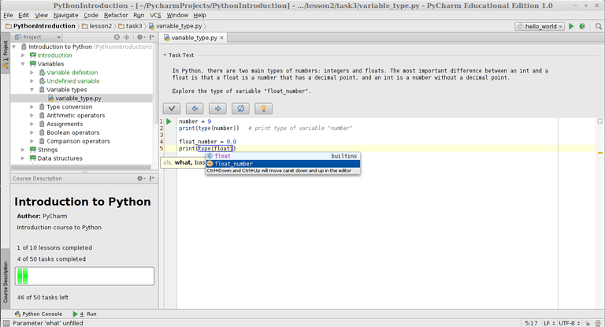Click lesson2 breadcrumb folder
This screenshot has width=605, height=327.
pos(96,26)
